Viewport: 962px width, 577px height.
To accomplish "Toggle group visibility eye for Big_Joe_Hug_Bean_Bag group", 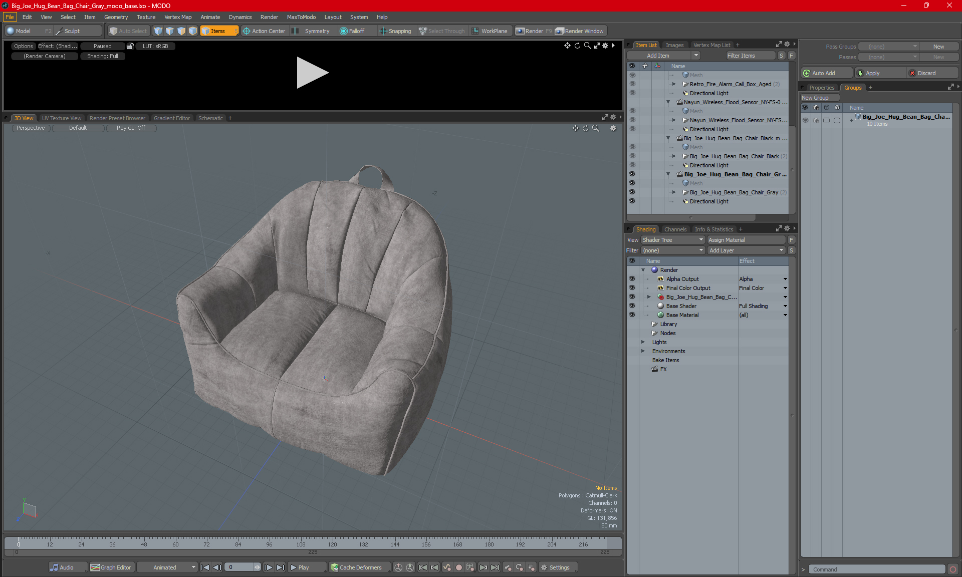I will click(x=805, y=120).
